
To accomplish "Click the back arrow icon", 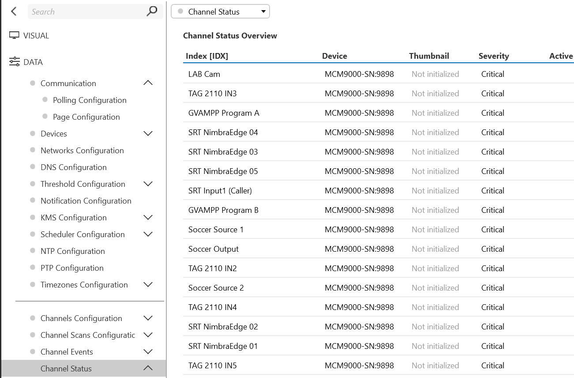I will point(14,11).
